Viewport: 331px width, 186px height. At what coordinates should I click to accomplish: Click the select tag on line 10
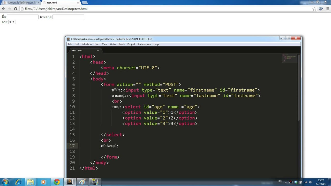133,107
